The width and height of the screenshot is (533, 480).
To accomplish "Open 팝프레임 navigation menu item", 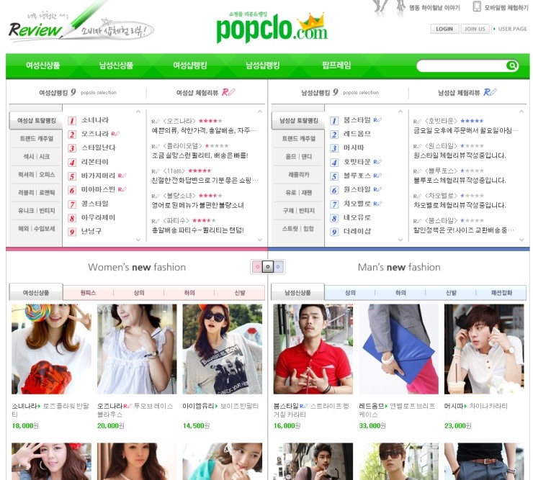I will [x=336, y=65].
